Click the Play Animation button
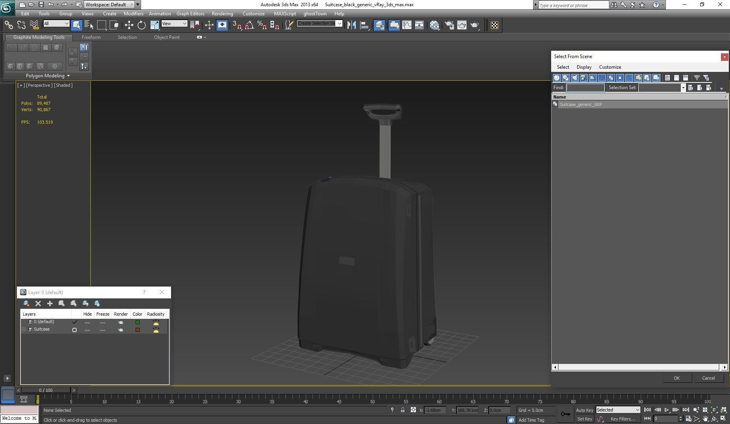730x424 pixels. [x=667, y=410]
